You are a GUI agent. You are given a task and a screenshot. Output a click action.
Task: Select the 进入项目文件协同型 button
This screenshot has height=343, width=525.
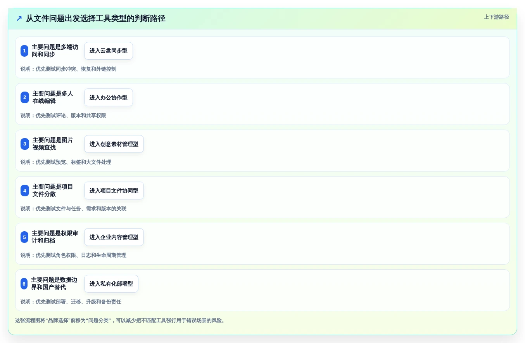(114, 191)
